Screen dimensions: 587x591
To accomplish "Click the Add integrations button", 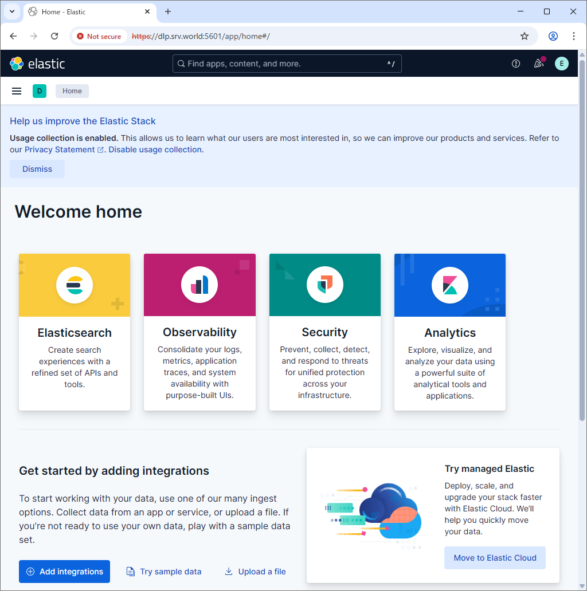I will coord(64,572).
